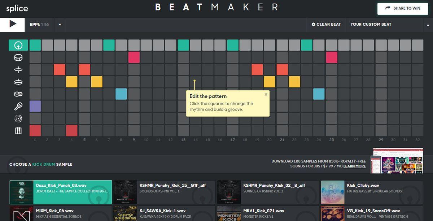Screen dimensions: 433x221
Task: Turn off kick drum step 13
Action: coord(183,45)
